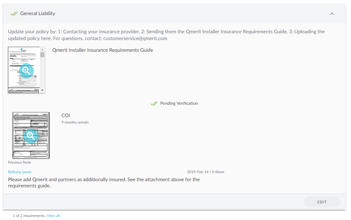Viewport: 351px width, 220px height.
Task: Open the COI certificate thumbnail
Action: 31,135
